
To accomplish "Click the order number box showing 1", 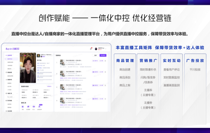I will [x=57, y=62].
